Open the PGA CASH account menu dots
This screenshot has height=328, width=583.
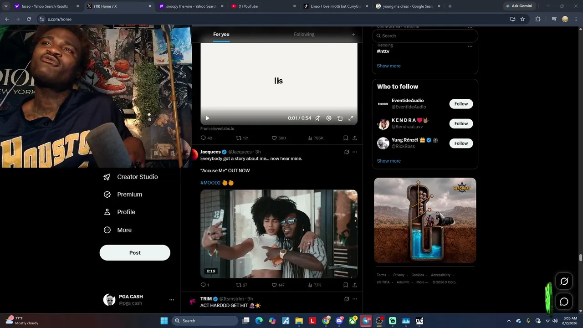(x=172, y=300)
